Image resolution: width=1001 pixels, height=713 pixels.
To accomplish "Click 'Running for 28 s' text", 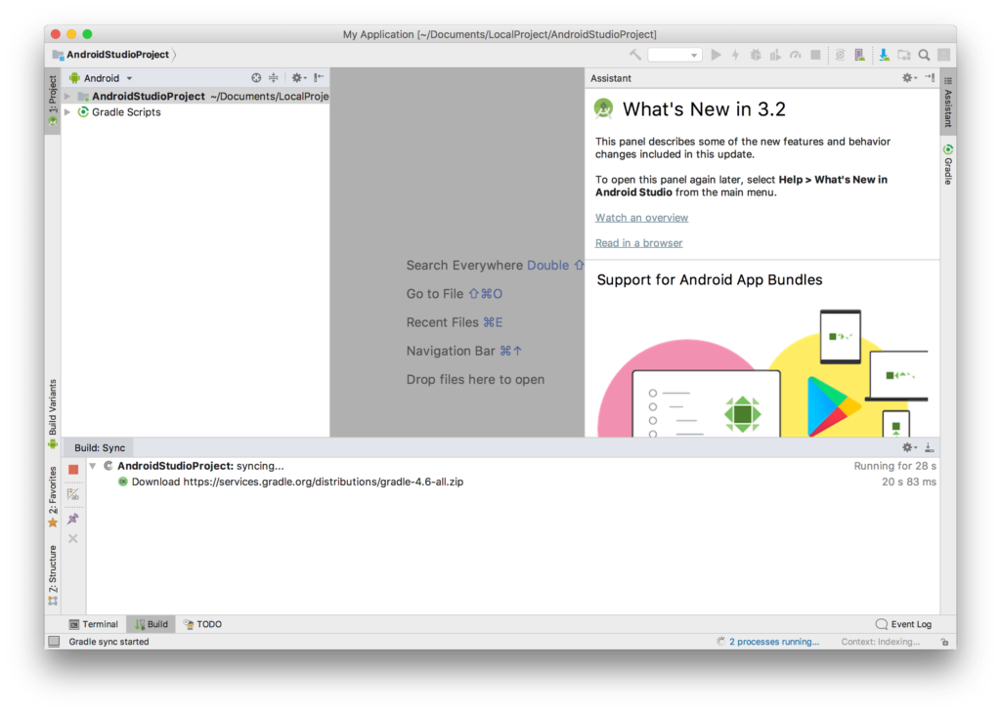I will (895, 466).
